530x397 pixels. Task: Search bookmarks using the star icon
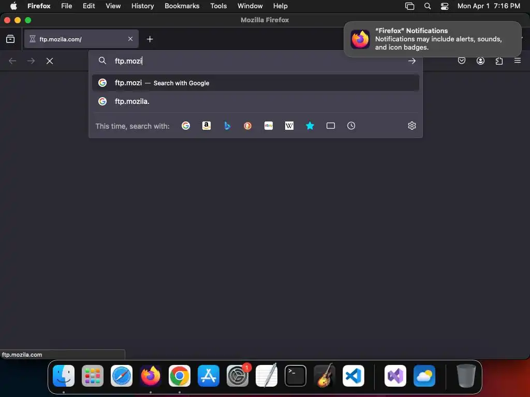[x=310, y=126]
